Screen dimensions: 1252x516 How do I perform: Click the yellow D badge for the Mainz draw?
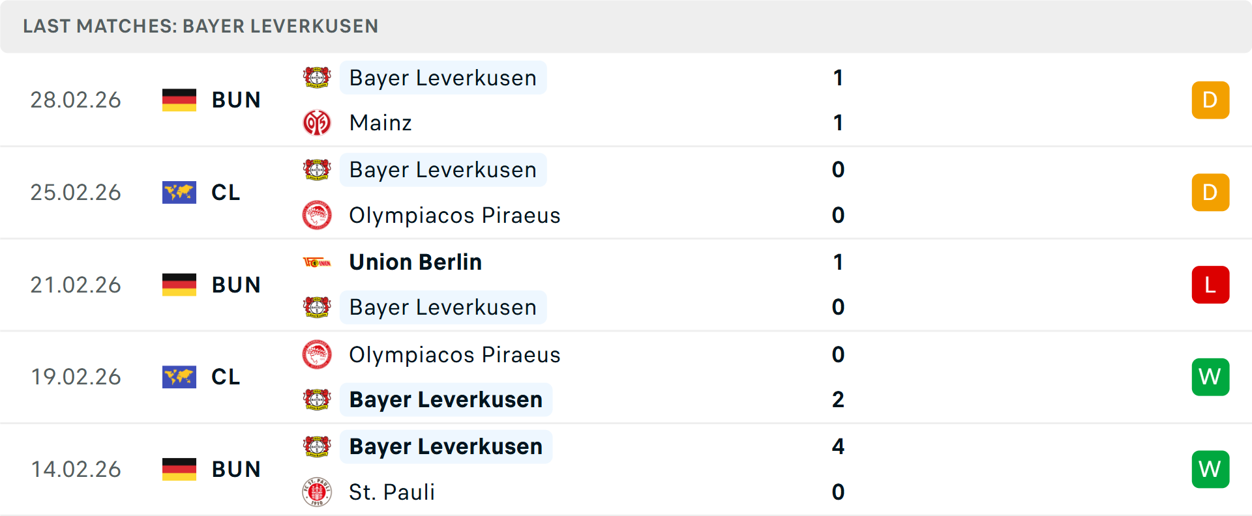tap(1210, 100)
